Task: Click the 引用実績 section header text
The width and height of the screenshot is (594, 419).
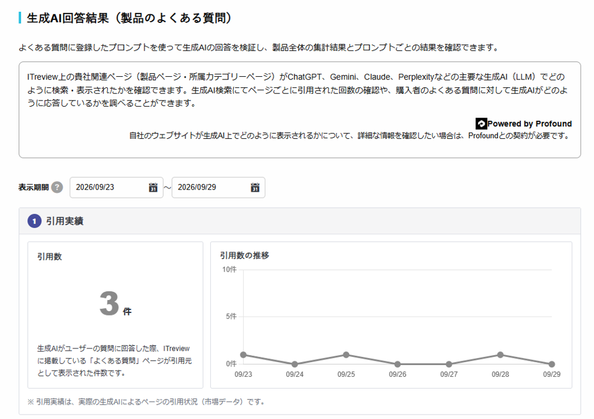Action: pyautogui.click(x=64, y=221)
